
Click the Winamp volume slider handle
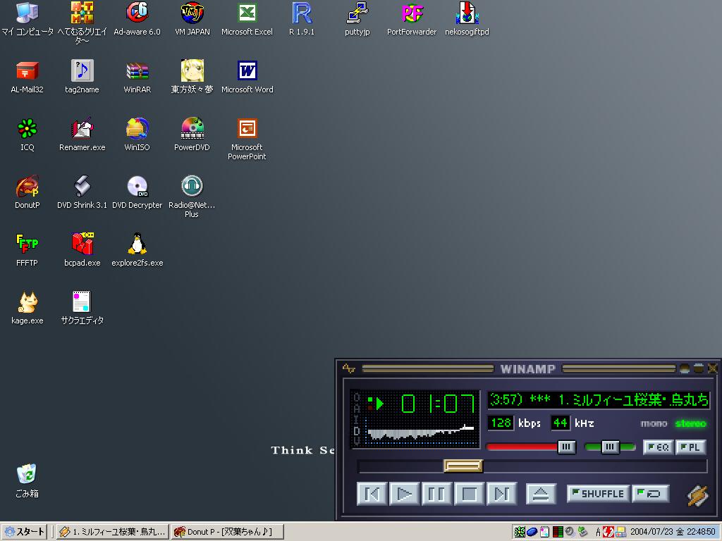pos(566,447)
